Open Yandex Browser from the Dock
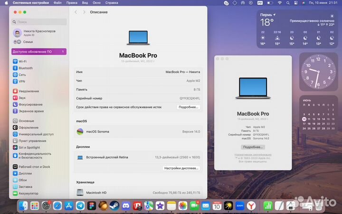The image size is (342, 214). coord(251,206)
